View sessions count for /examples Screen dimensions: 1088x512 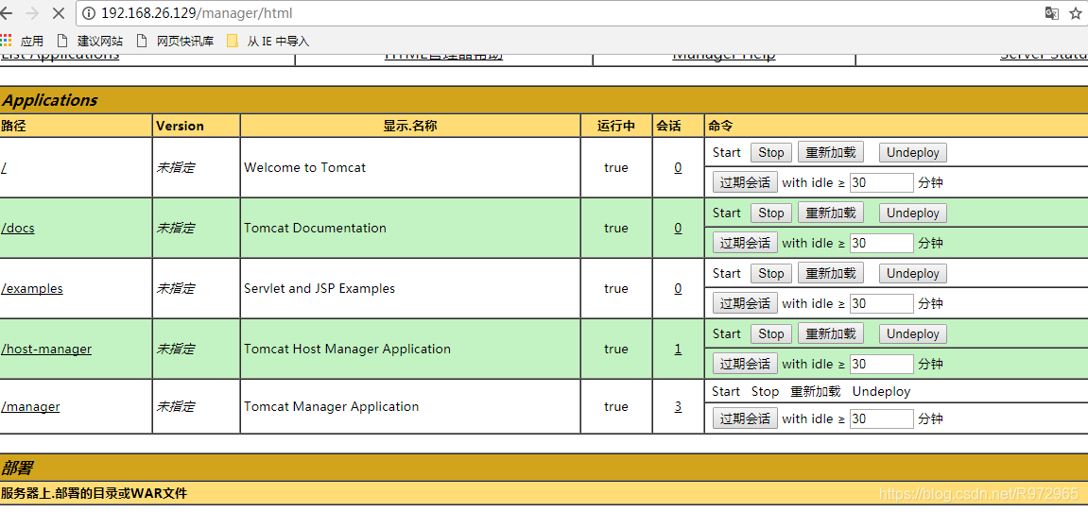click(678, 289)
